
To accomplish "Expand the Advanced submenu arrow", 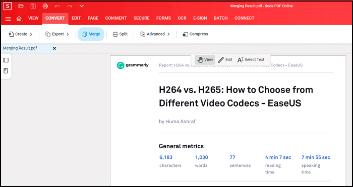I will click(x=168, y=34).
